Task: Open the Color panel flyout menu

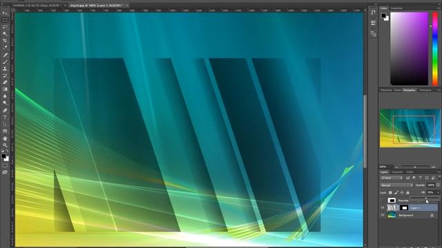Action: (x=439, y=8)
